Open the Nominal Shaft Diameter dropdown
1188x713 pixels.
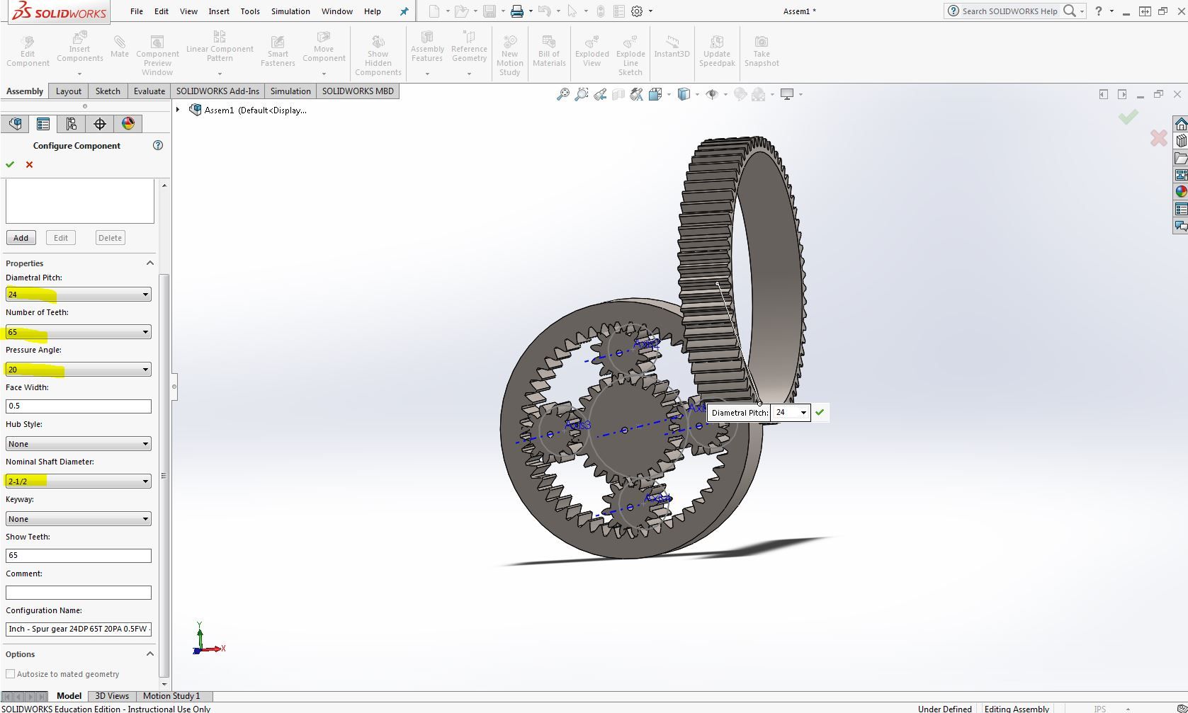pos(79,481)
